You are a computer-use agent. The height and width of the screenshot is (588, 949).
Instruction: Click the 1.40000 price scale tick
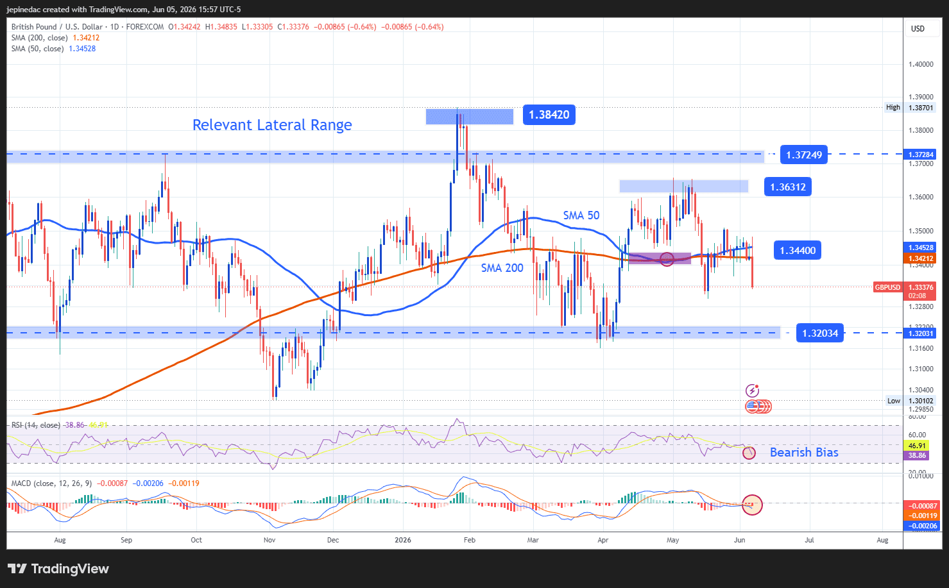(x=921, y=64)
